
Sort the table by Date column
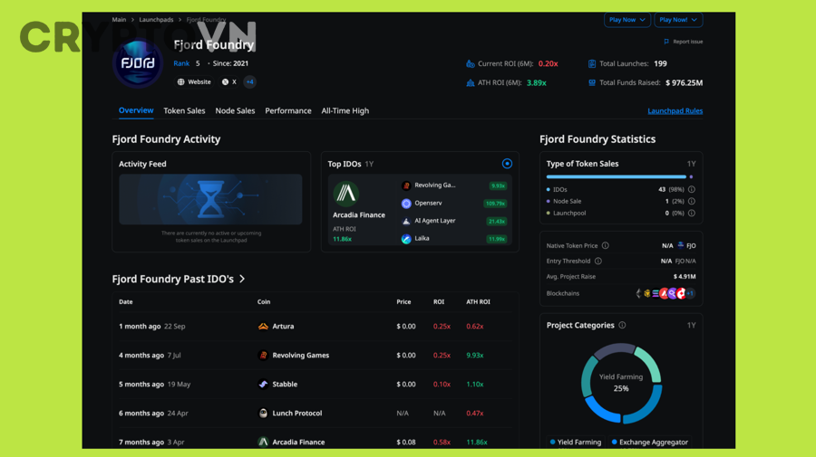[x=126, y=301]
